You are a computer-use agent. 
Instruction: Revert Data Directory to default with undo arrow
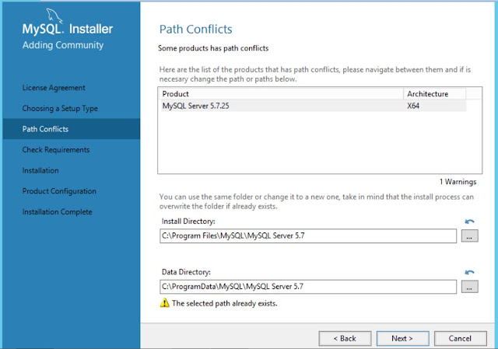469,272
